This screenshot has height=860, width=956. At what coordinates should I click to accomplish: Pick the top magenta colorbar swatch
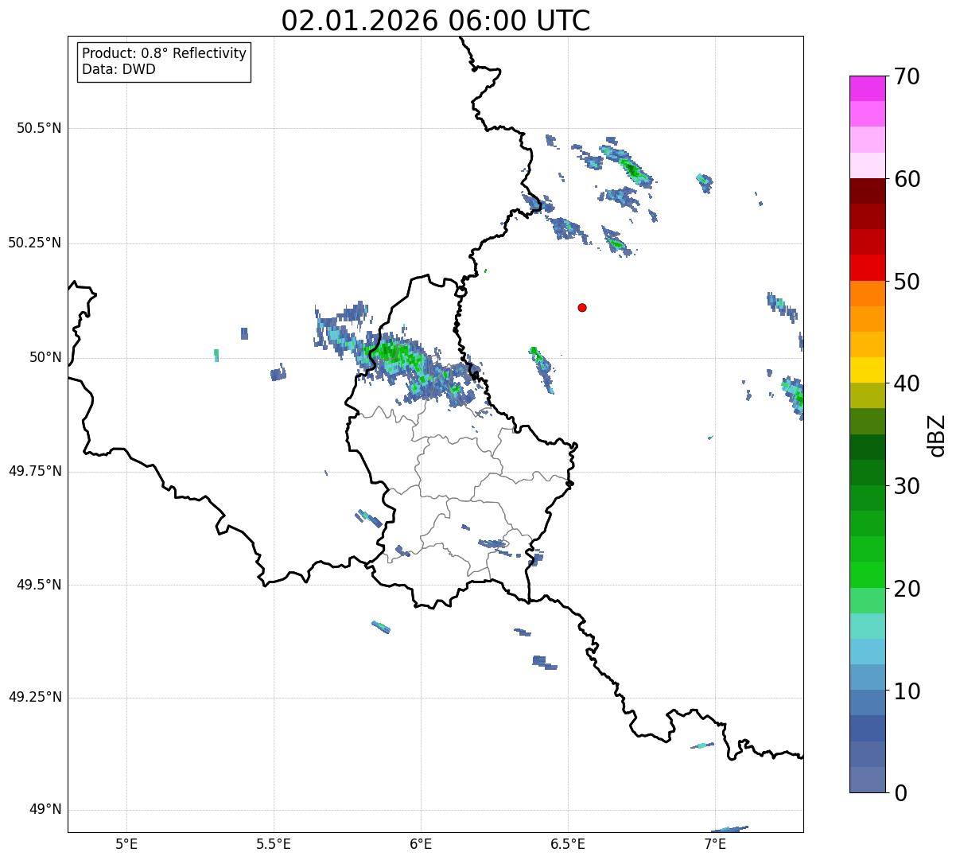point(867,88)
